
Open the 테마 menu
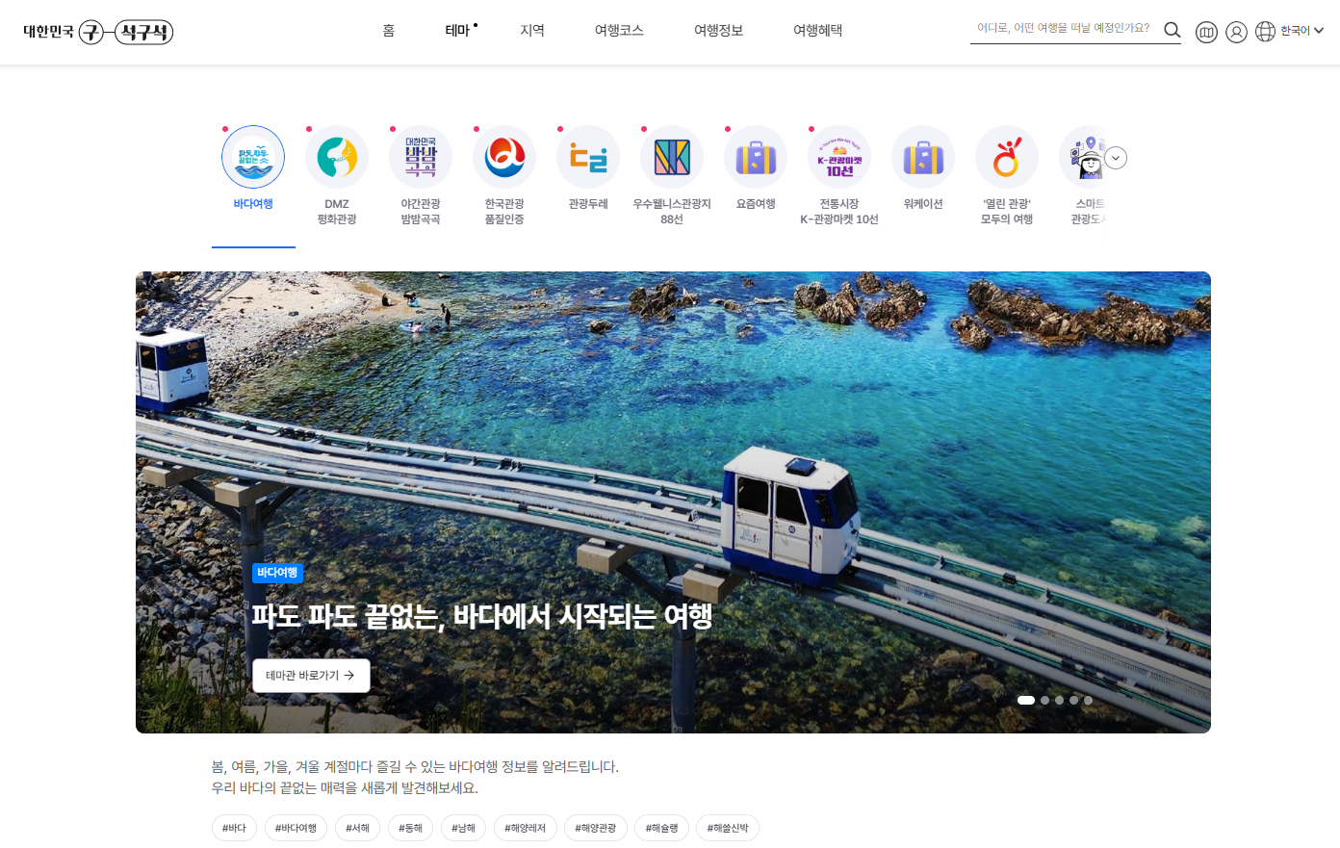[457, 31]
